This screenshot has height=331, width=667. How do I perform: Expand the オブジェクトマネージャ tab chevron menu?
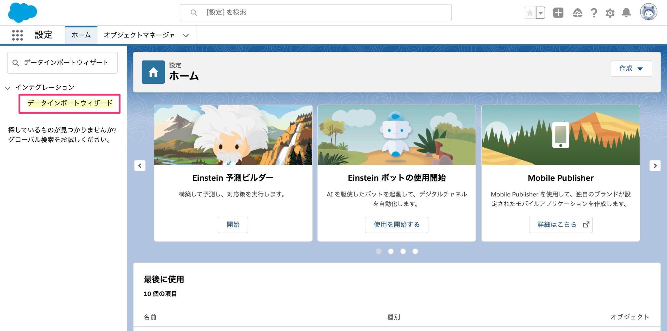[186, 36]
